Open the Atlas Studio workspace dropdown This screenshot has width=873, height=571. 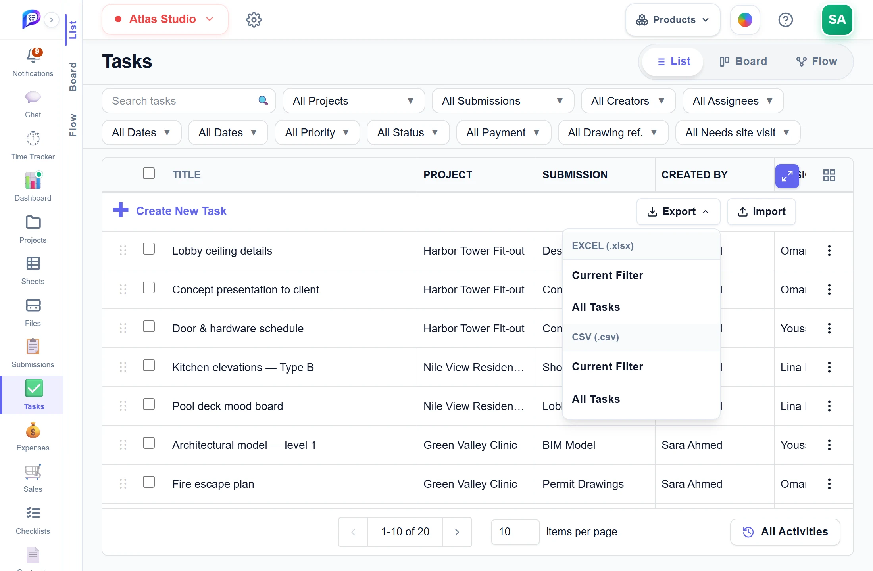(165, 19)
